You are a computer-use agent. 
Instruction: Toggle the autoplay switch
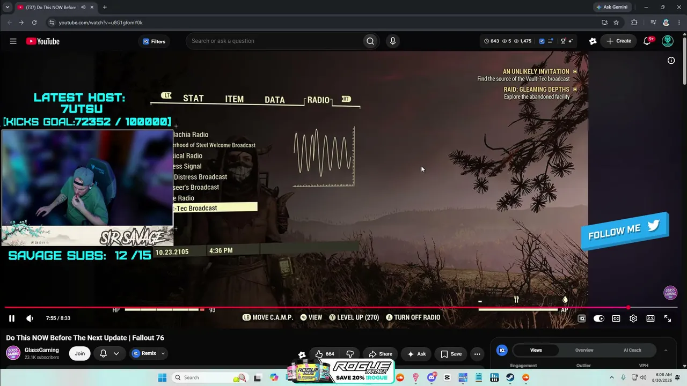[599, 318]
